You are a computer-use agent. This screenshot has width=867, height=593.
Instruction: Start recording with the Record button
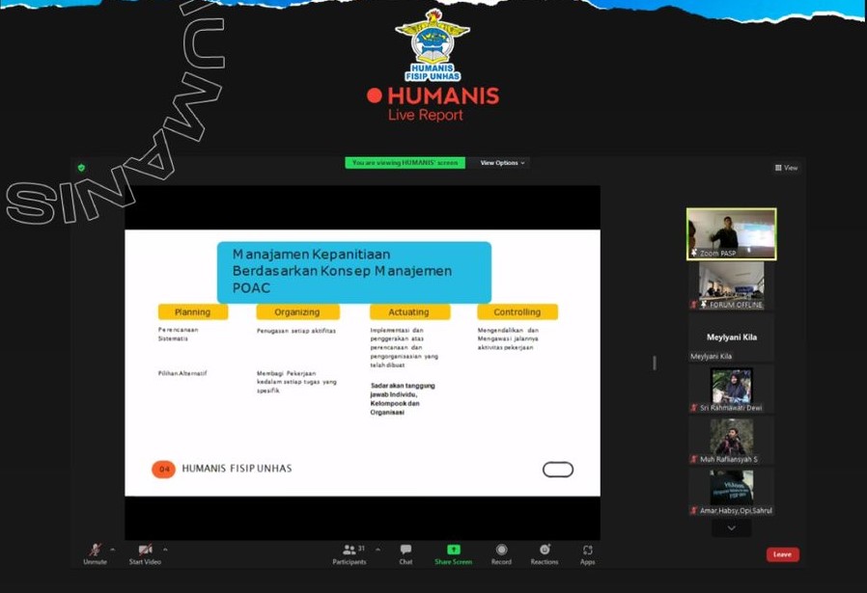[501, 553]
